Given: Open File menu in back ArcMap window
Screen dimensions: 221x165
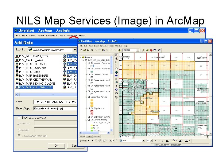Looking at the screenshot, I should point(18,36).
